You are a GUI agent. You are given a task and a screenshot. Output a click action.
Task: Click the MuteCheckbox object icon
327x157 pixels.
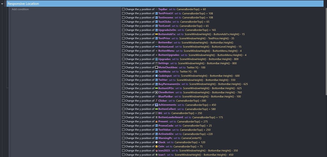tap(156, 67)
